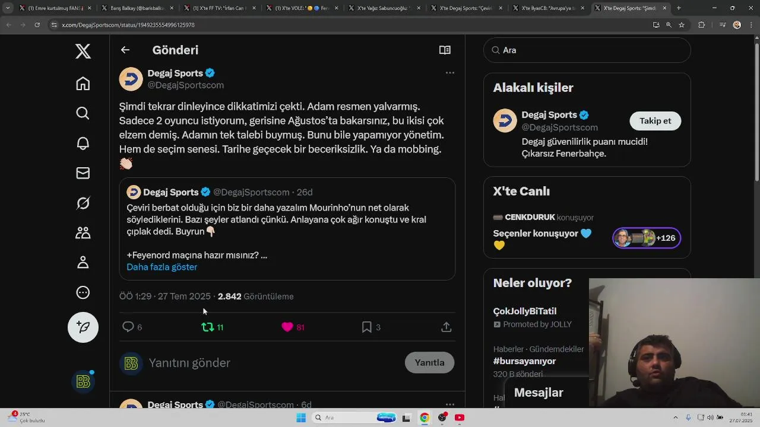
Task: Open Explore with the magnifier sidebar icon
Action: click(x=83, y=113)
